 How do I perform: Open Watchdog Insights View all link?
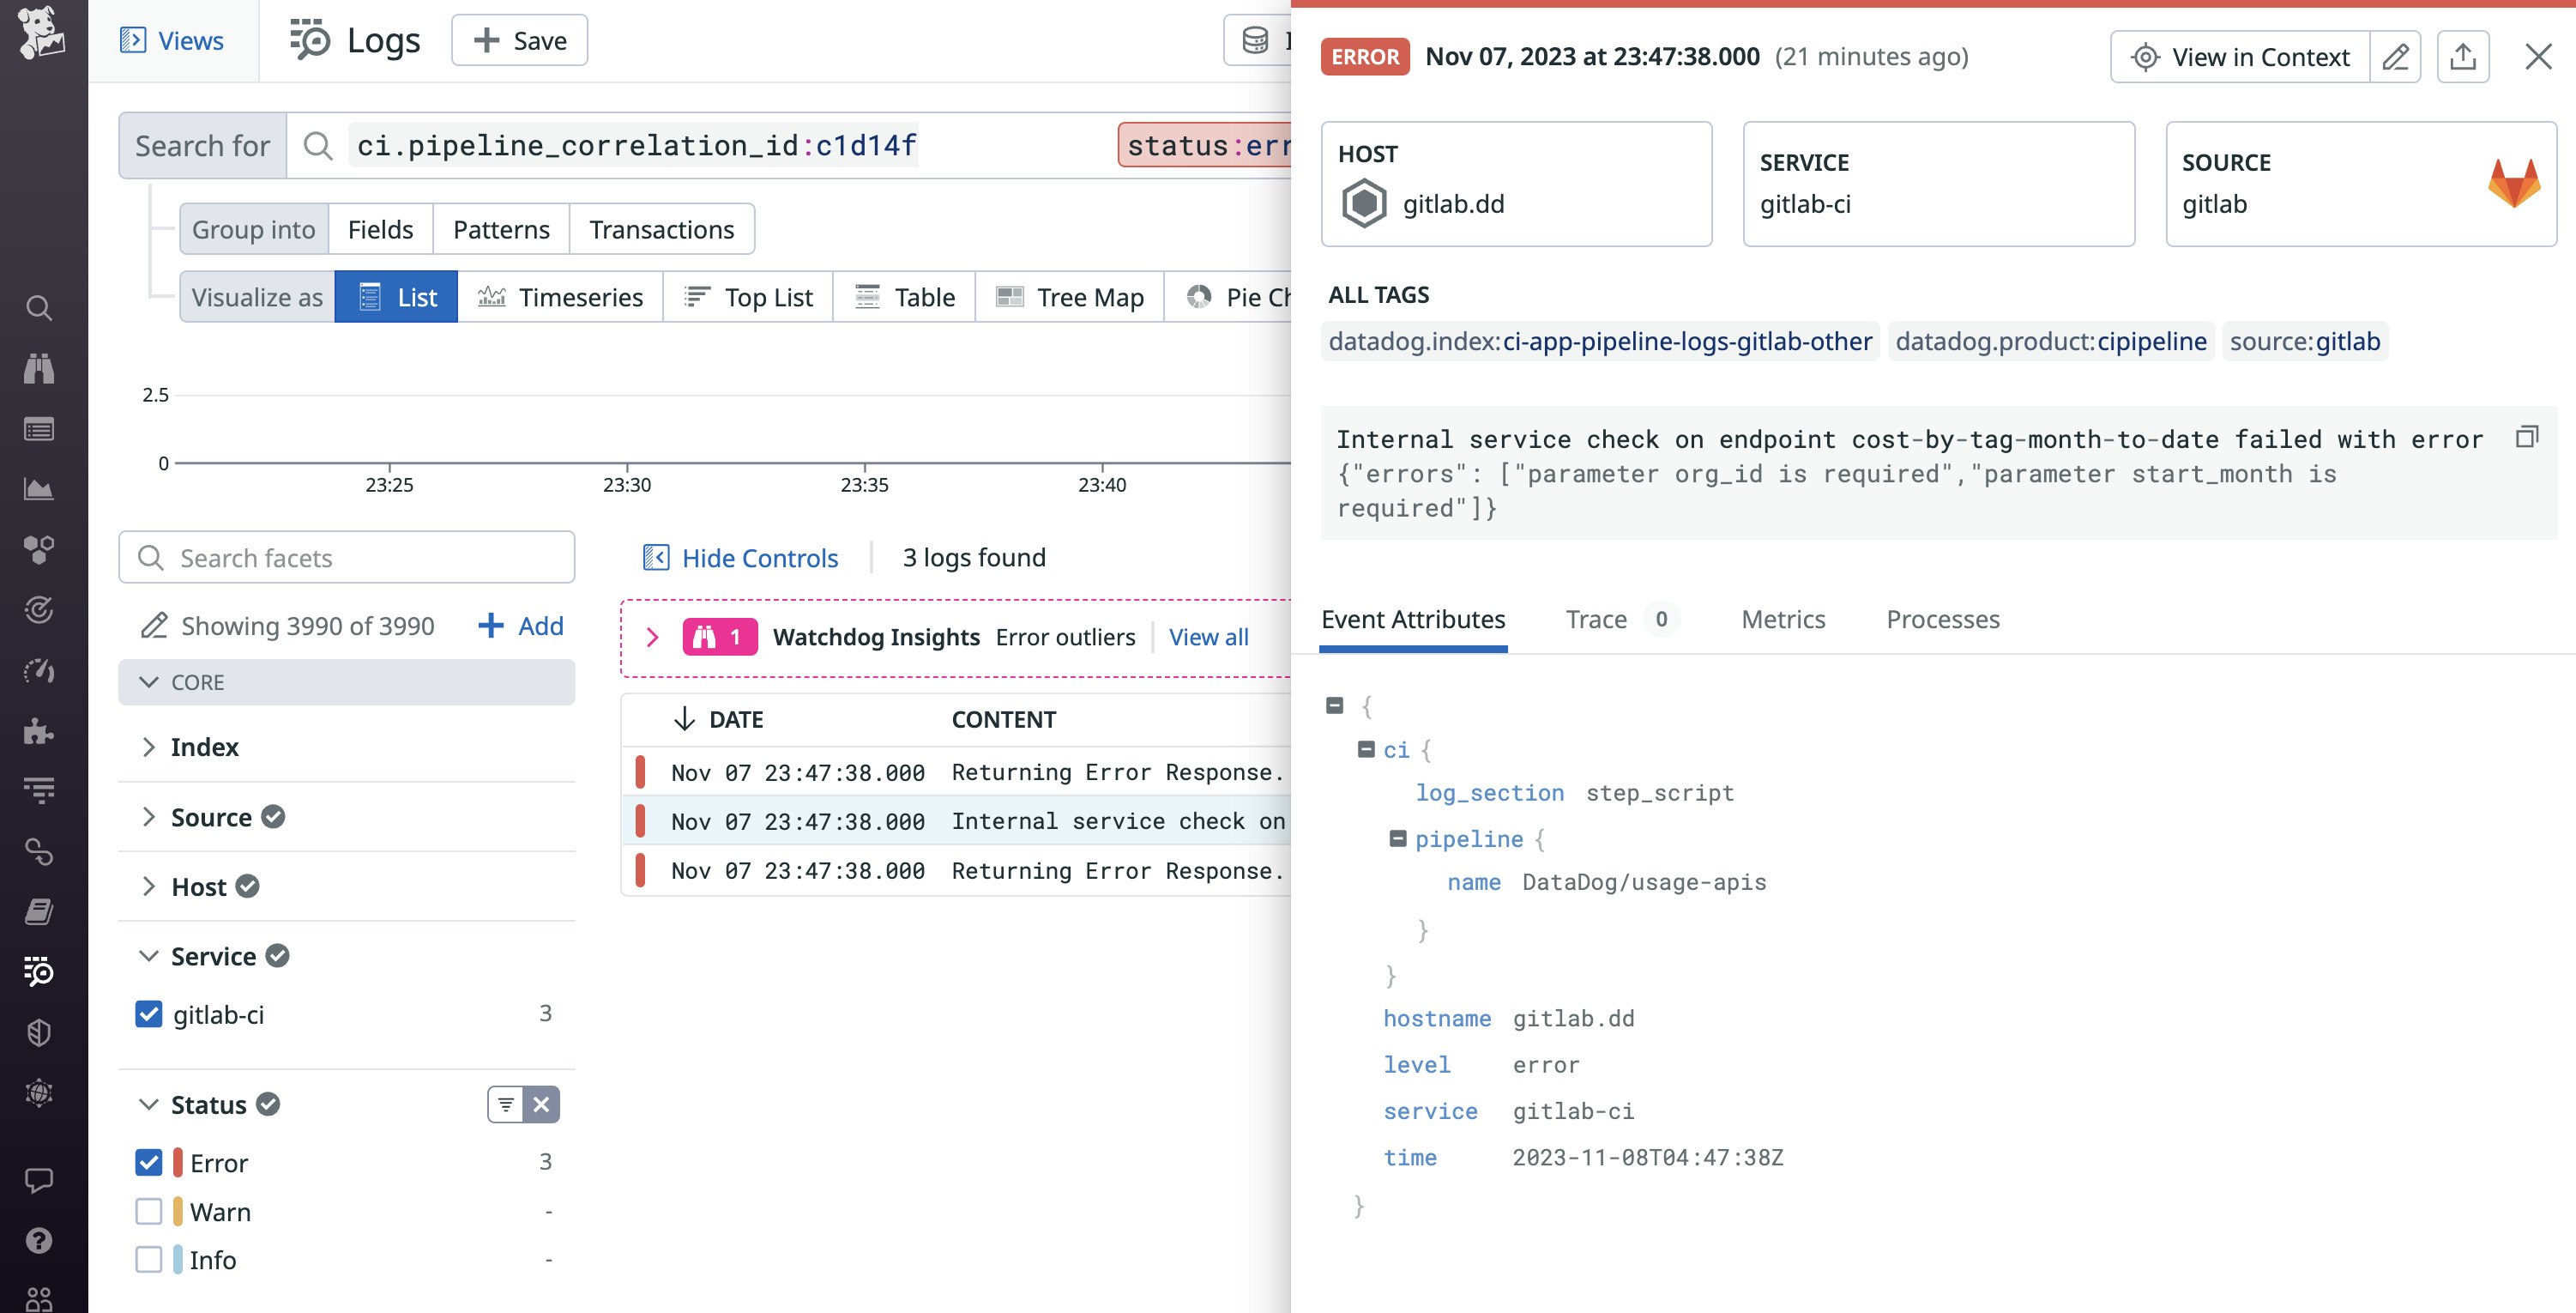(x=1208, y=637)
